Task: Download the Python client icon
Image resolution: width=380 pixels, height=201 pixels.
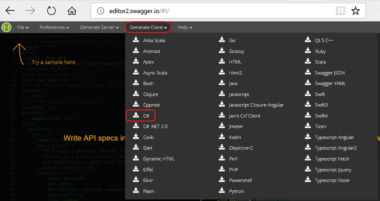Action: pos(222,190)
